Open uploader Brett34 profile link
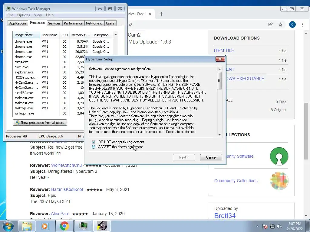 coord(225,216)
